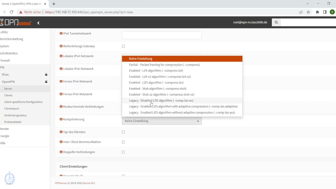The image size is (336, 189).
Task: Click info icon beside Inter-Client-Kommunikation
Action: [x=61, y=142]
